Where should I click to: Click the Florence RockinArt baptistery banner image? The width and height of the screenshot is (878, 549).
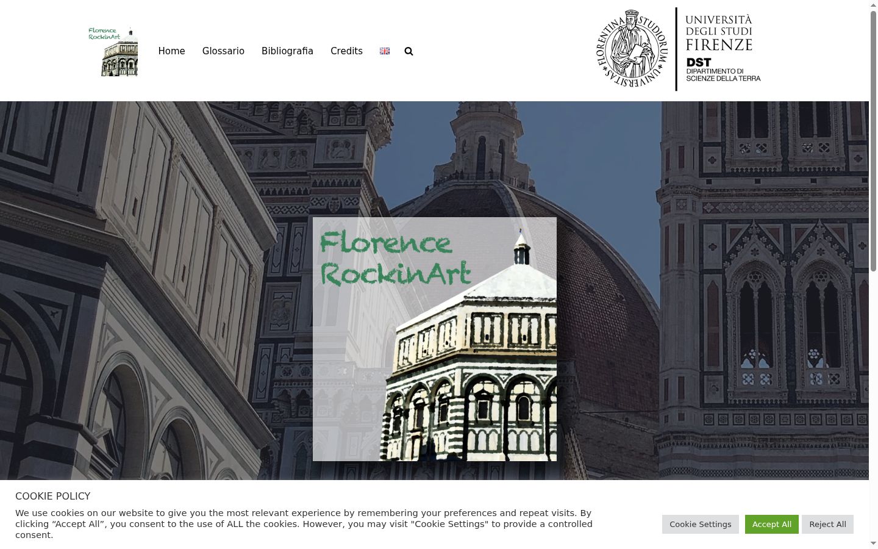point(435,339)
